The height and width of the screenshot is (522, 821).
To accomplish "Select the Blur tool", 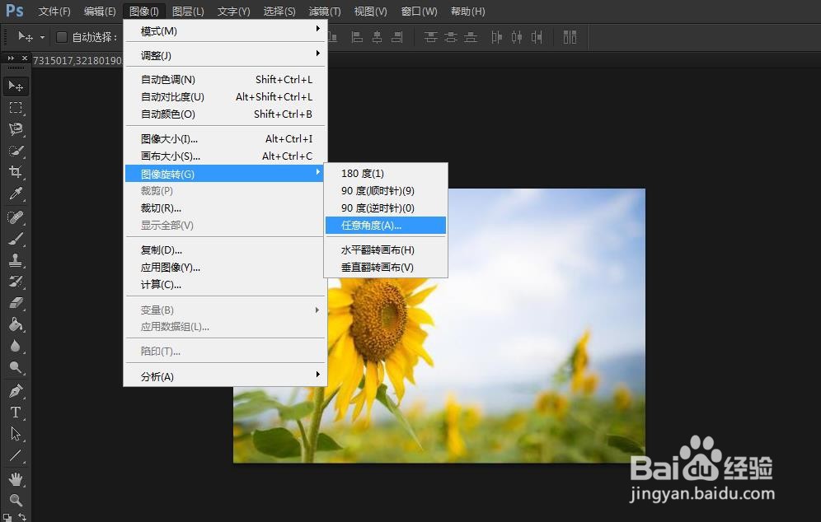I will pyautogui.click(x=16, y=346).
